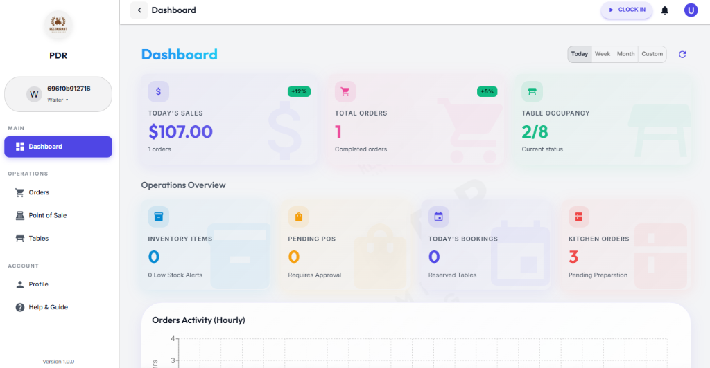The height and width of the screenshot is (368, 710).
Task: Click the shopping cart Total Orders icon
Action: coord(345,91)
